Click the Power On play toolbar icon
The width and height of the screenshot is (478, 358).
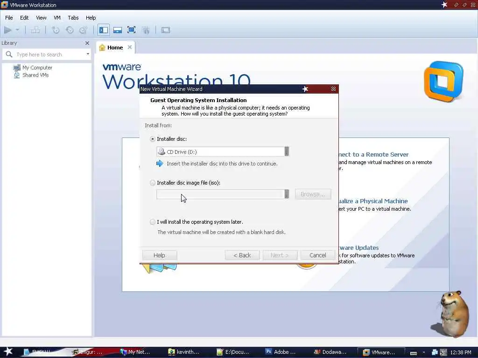pyautogui.click(x=8, y=30)
